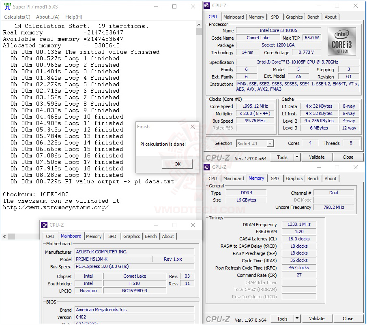
Task: Close the Finish dialog with the X
Action: pyautogui.click(x=193, y=127)
